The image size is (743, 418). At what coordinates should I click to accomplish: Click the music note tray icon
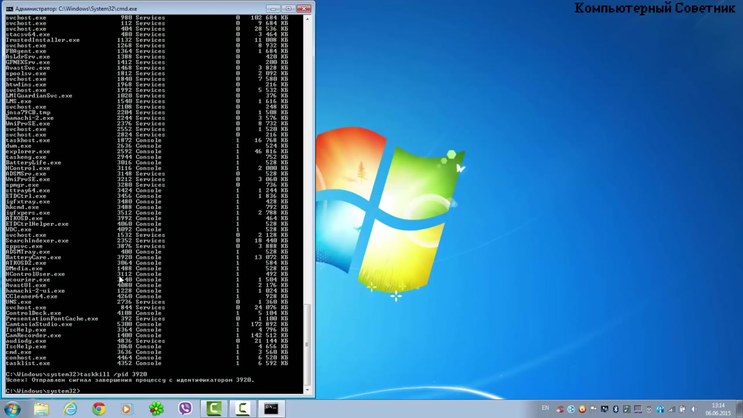click(627, 409)
